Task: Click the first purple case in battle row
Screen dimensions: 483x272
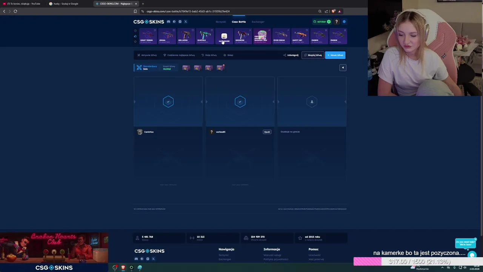Action: point(186,68)
